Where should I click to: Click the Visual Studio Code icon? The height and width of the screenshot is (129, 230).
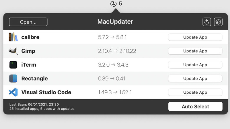pyautogui.click(x=13, y=92)
